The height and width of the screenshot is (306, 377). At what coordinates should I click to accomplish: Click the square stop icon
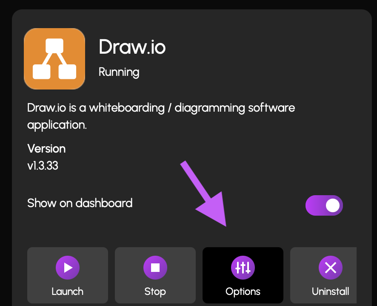(x=155, y=268)
